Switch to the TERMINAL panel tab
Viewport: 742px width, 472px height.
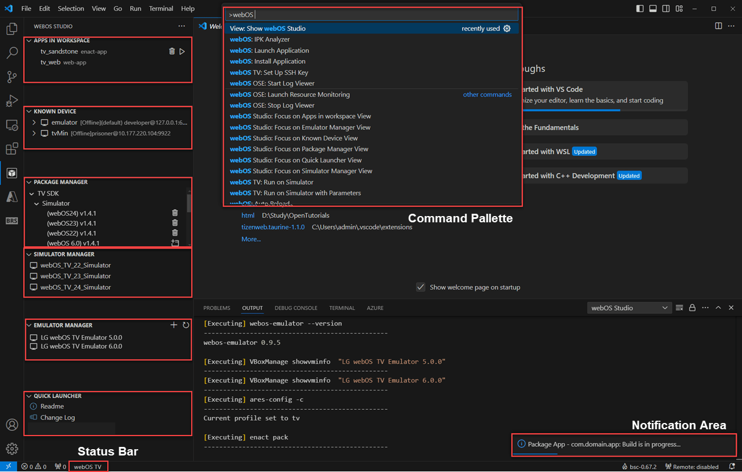pyautogui.click(x=342, y=308)
